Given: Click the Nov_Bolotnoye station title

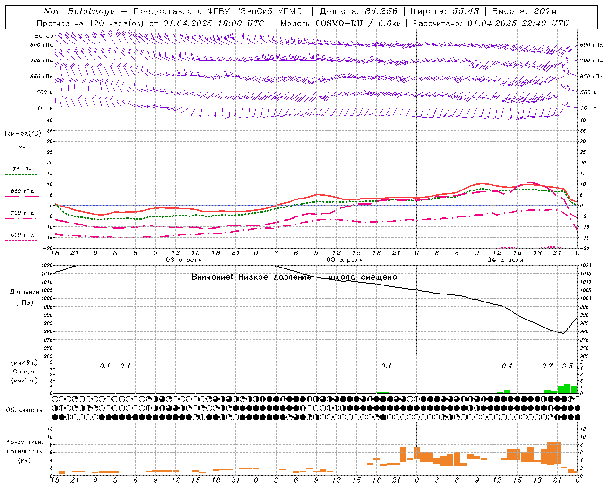Looking at the screenshot, I should point(79,11).
